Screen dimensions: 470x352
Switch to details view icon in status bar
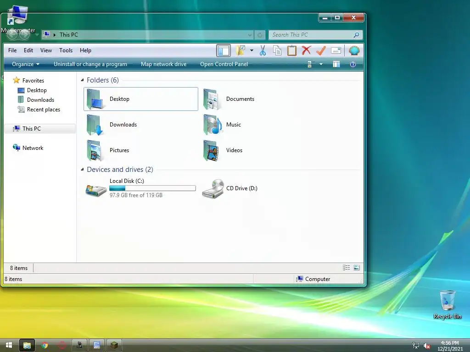[346, 268]
